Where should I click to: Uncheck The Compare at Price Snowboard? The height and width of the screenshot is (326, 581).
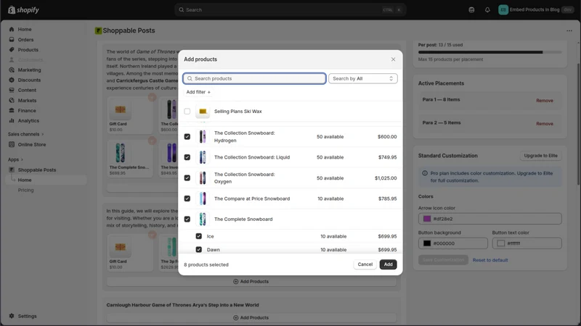(x=187, y=198)
